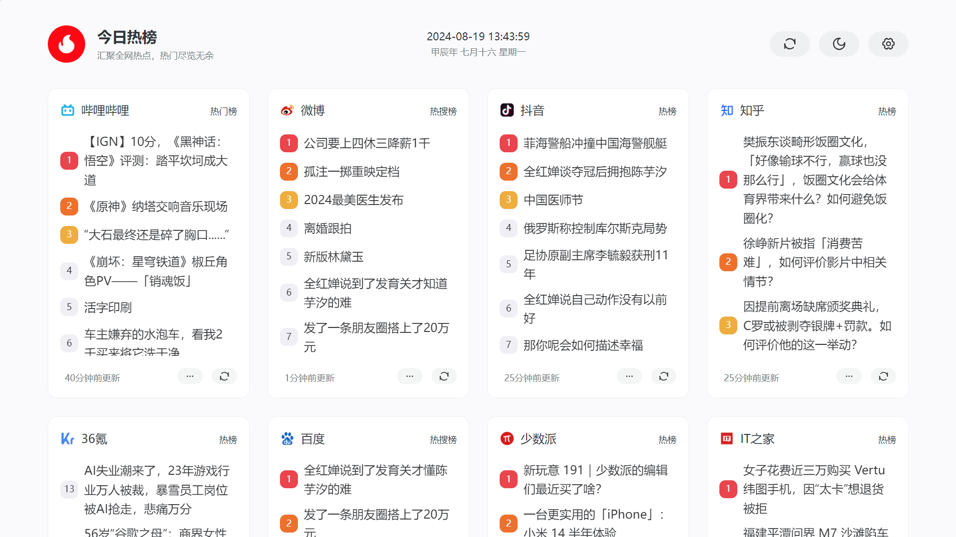This screenshot has height=537, width=956.
Task: Open 全红婵说自己动作没有以前好 entry
Action: point(595,309)
